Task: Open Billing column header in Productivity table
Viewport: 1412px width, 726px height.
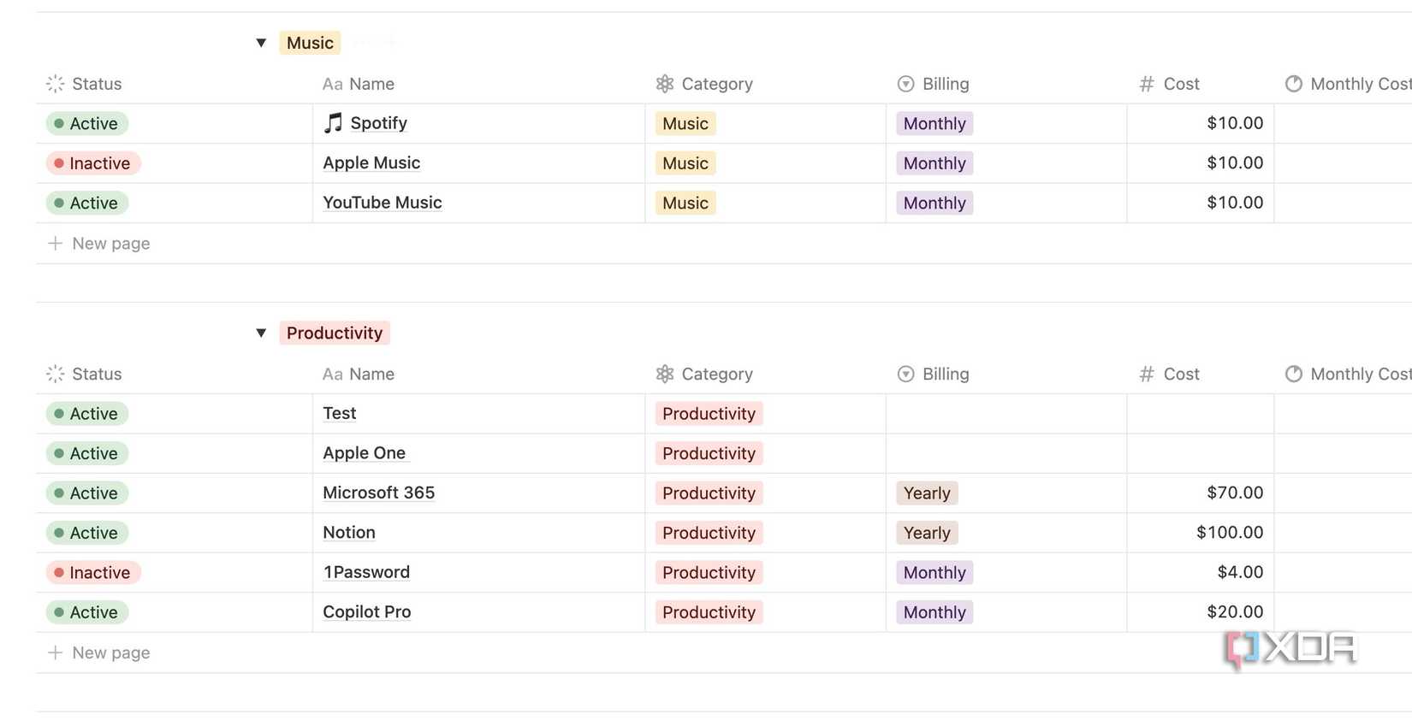Action: click(1006, 374)
